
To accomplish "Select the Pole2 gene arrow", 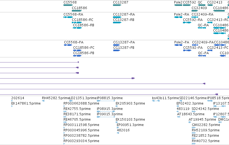I will coord(178,5).
